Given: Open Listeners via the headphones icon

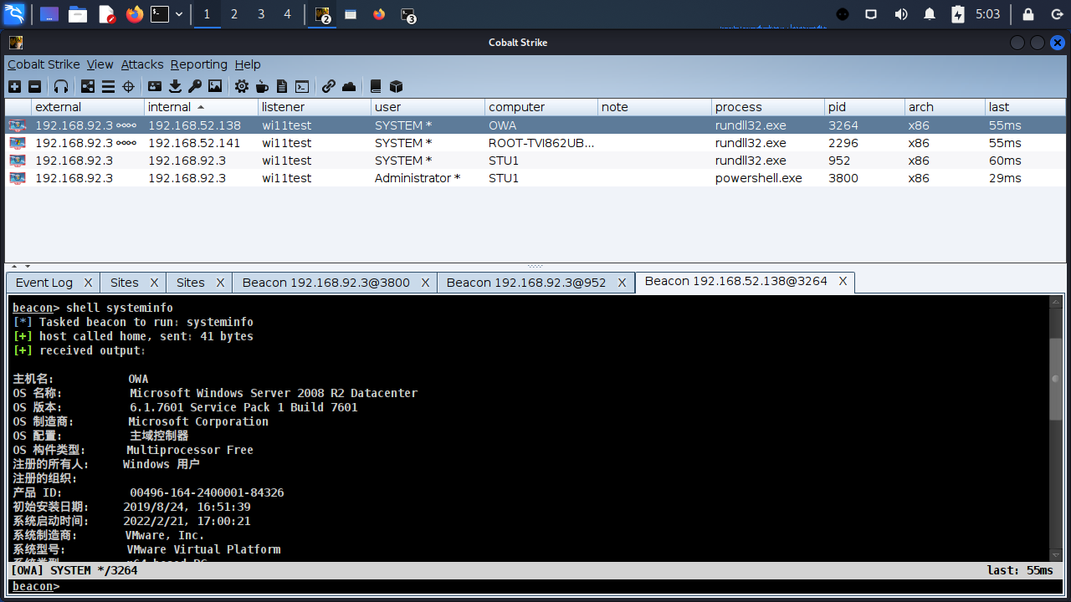Looking at the screenshot, I should (x=61, y=86).
